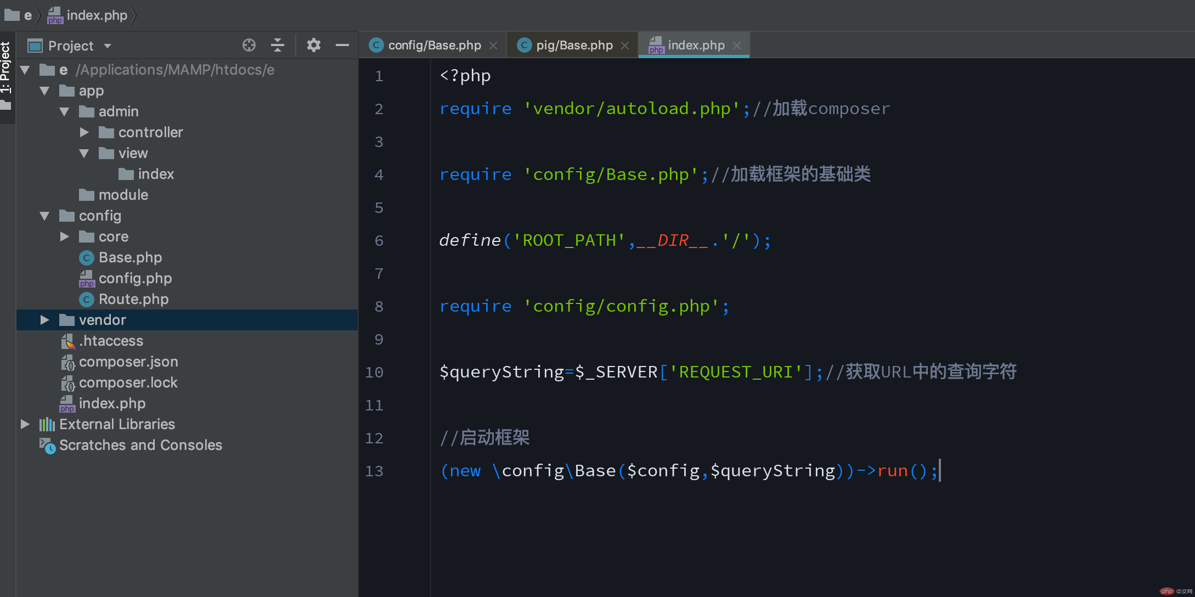1195x597 pixels.
Task: Close the pig/Base.php tab
Action: [625, 46]
